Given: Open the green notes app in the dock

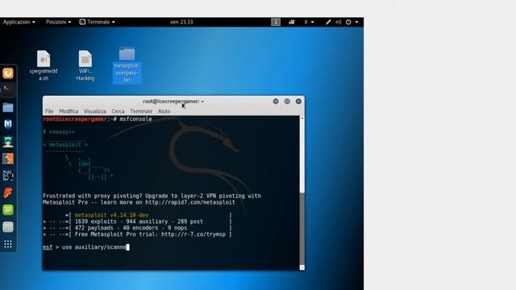Looking at the screenshot, I should (8, 209).
